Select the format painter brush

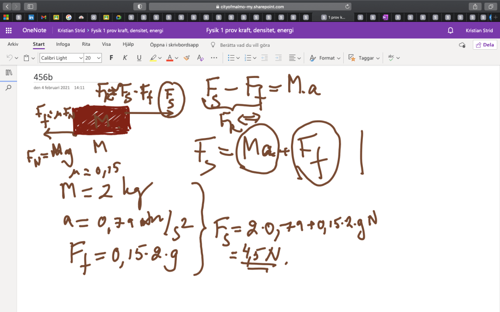(x=186, y=58)
